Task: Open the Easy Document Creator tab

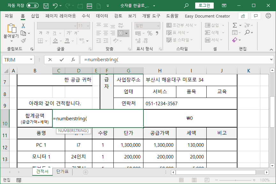Action: pos(207,16)
